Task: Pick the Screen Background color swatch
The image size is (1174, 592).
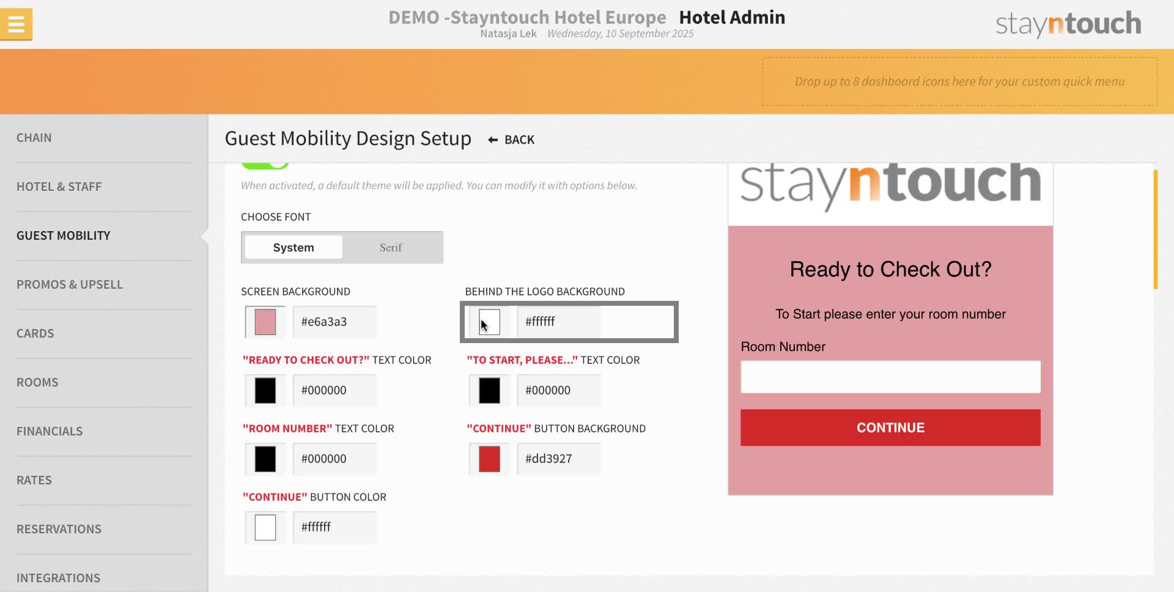Action: 265,322
